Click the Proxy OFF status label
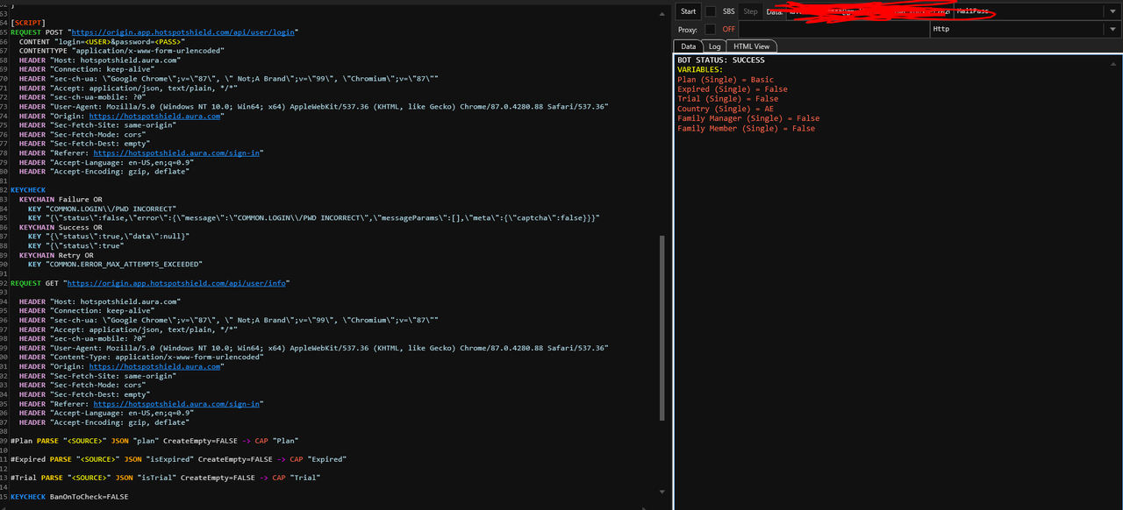Image resolution: width=1123 pixels, height=510 pixels. (728, 29)
